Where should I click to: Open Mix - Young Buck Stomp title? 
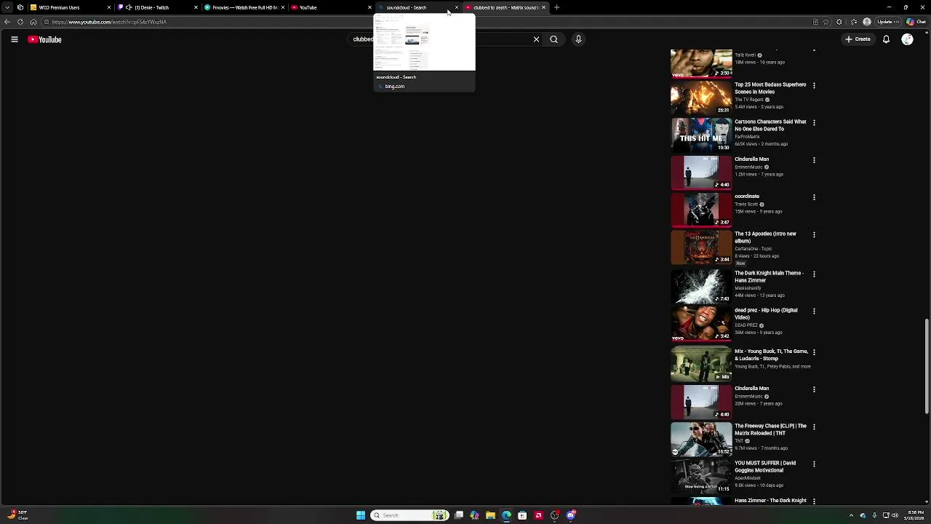tap(771, 355)
